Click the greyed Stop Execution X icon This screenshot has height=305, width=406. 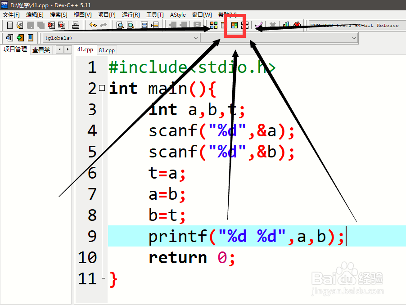[x=272, y=25]
